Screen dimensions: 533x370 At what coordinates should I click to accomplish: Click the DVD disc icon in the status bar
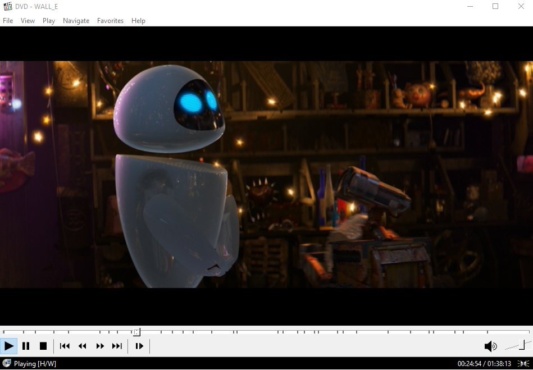[x=6, y=364]
